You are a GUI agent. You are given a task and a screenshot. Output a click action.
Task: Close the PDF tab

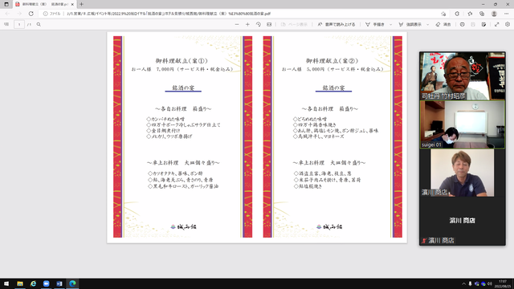click(x=72, y=4)
